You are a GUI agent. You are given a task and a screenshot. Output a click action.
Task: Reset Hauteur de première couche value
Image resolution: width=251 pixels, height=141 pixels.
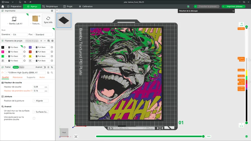click(x=32, y=91)
